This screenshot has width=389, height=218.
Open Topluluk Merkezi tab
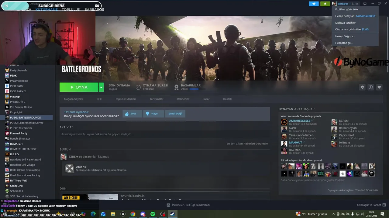[x=126, y=99]
